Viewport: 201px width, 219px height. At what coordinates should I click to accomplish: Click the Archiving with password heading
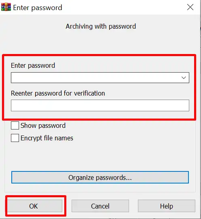(x=101, y=26)
